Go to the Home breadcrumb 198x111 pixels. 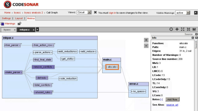(x=7, y=13)
